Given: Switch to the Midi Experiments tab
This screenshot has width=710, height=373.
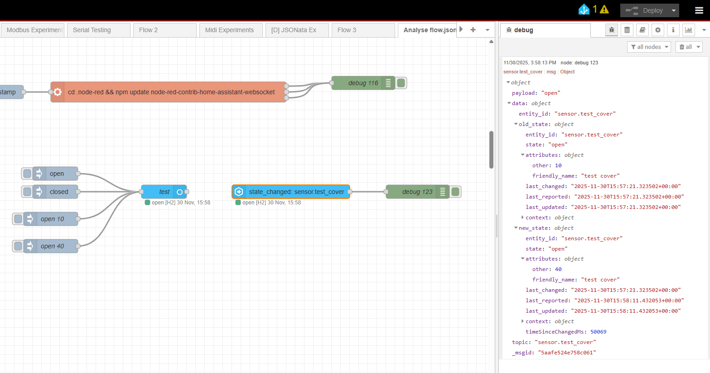Looking at the screenshot, I should click(229, 30).
